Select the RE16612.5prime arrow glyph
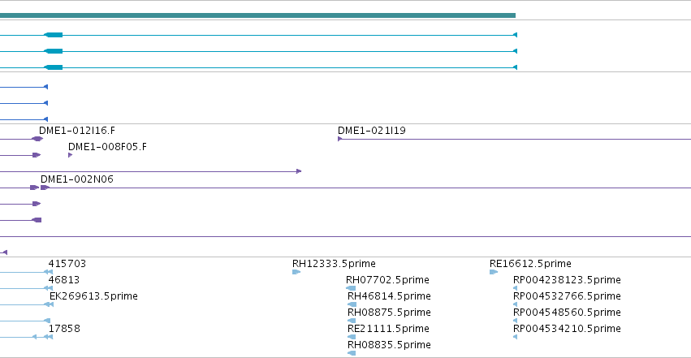 click(494, 272)
